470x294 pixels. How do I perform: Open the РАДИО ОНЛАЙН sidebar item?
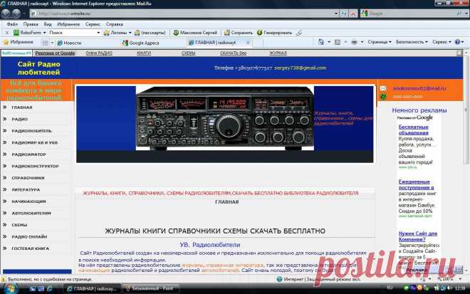pos(29,237)
